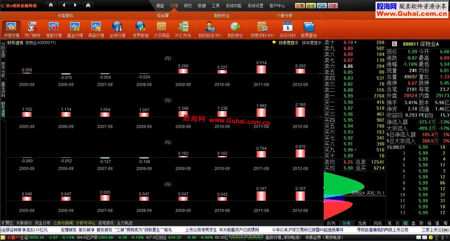Click news headline 寻找估值偏低的两类上市公司
This screenshot has height=241, width=450.
click(x=382, y=230)
